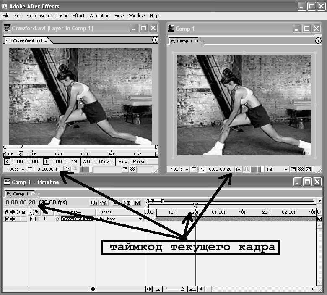Take snapshot in Comp 1 viewer

(239, 169)
